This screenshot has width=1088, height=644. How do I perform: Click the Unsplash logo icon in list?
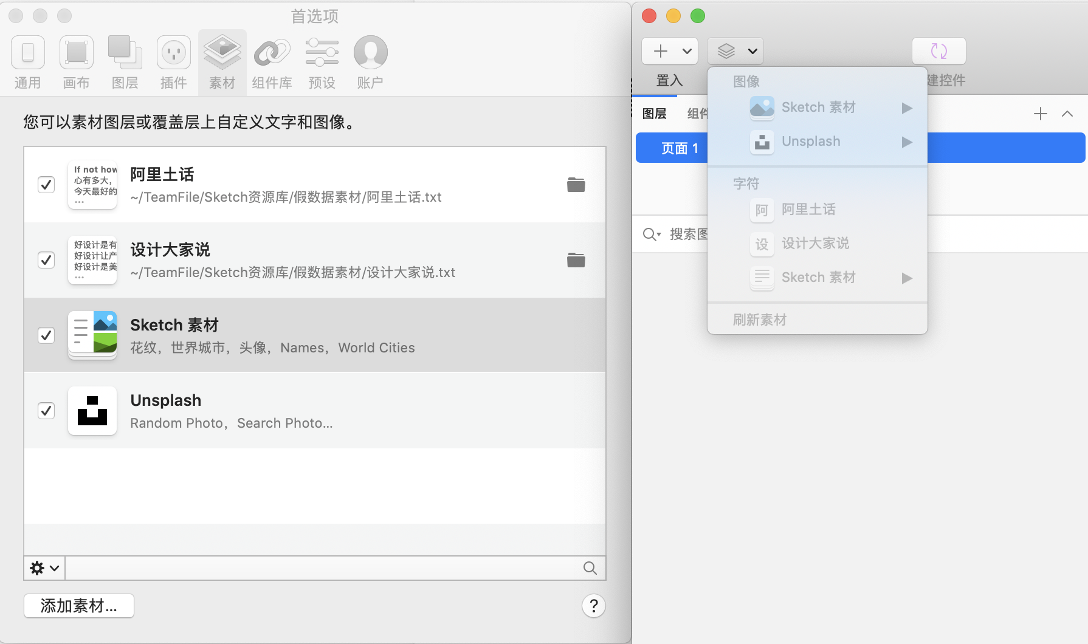click(x=92, y=411)
